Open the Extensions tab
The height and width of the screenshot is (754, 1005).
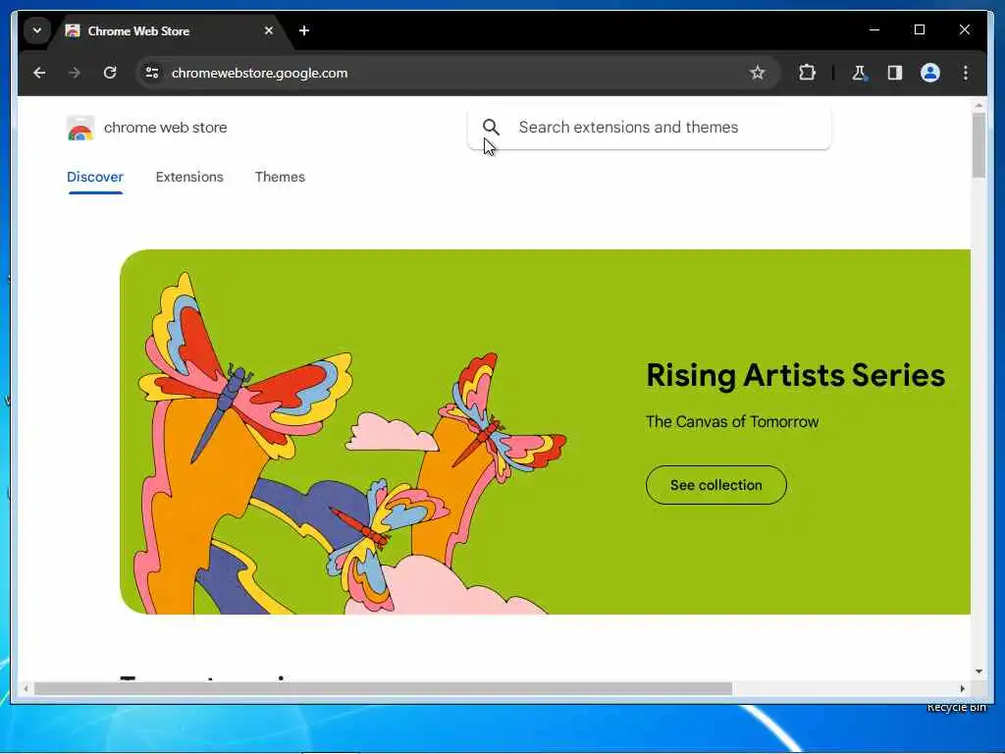click(189, 177)
